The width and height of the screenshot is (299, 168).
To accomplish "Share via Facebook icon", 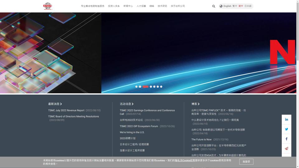I will [287, 139].
